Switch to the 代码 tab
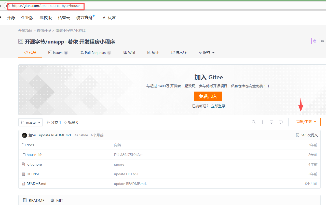 click(30, 53)
